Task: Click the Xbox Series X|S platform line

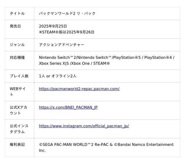Action: tap(74, 63)
